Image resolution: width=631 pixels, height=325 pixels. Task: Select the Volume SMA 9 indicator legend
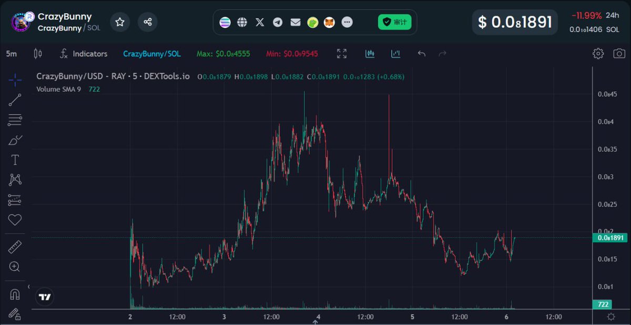click(x=58, y=89)
